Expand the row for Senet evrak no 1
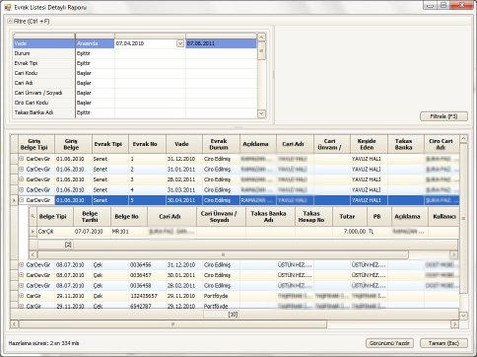Image resolution: width=477 pixels, height=357 pixels. (22, 159)
